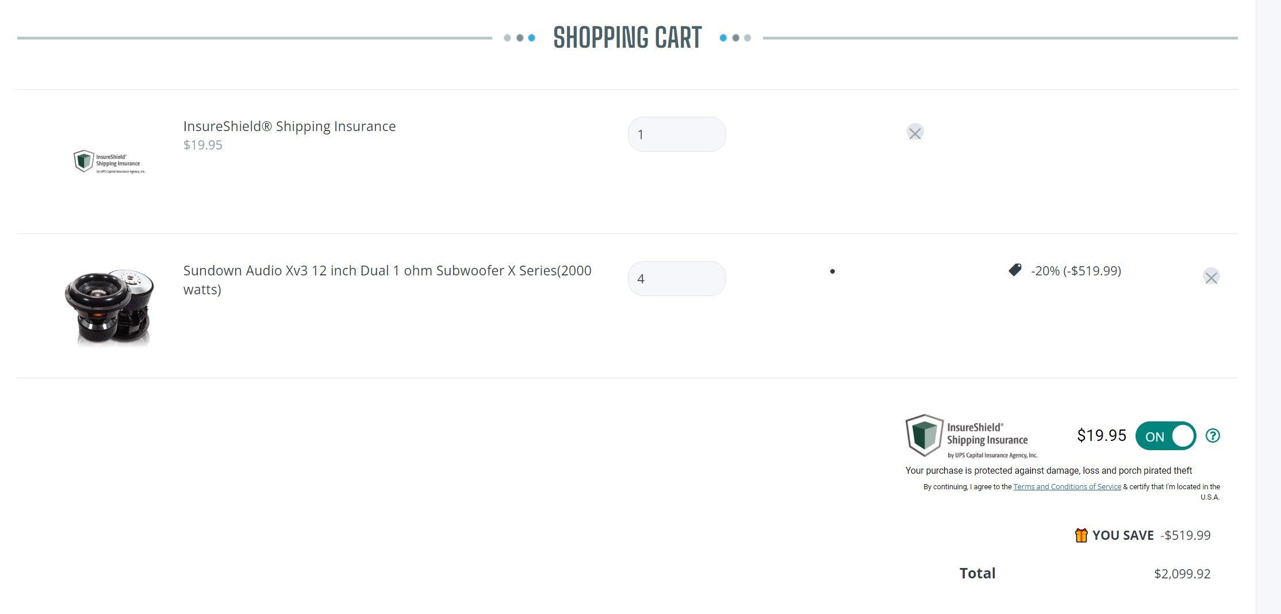
Task: Turn off the shipping insurance ON toggle
Action: tap(1165, 436)
